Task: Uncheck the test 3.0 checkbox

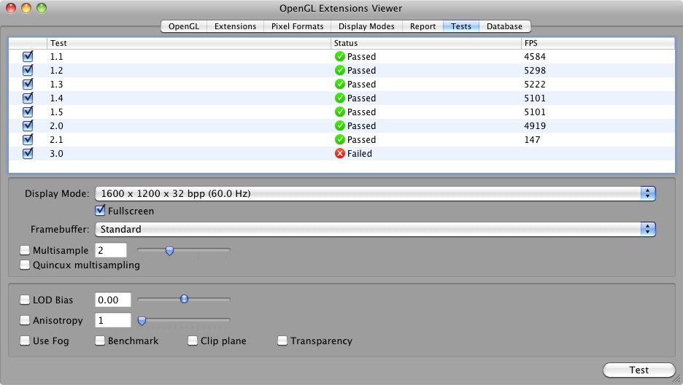Action: coord(28,154)
